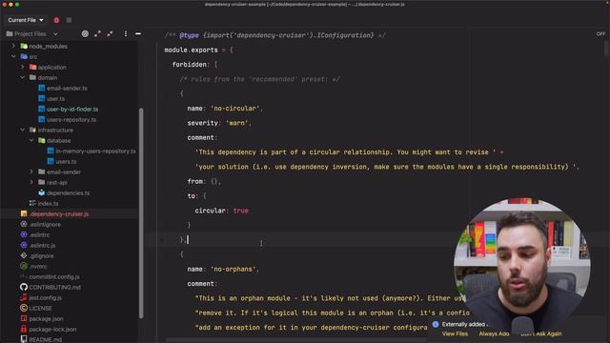Click the forbidden property in editor

(x=189, y=65)
